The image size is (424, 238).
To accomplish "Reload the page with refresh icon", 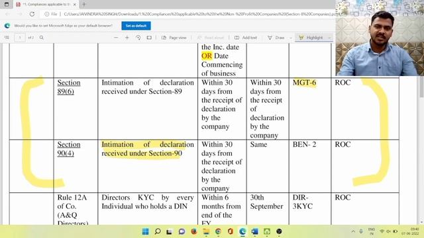I will (x=32, y=14).
